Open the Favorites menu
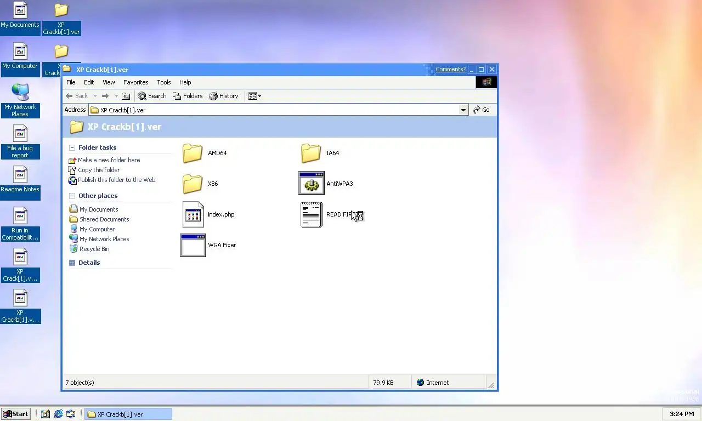Viewport: 702px width, 421px height. tap(135, 82)
